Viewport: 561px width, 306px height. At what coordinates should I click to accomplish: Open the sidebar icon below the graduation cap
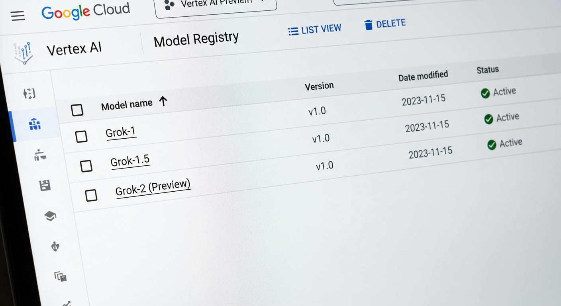tap(55, 247)
